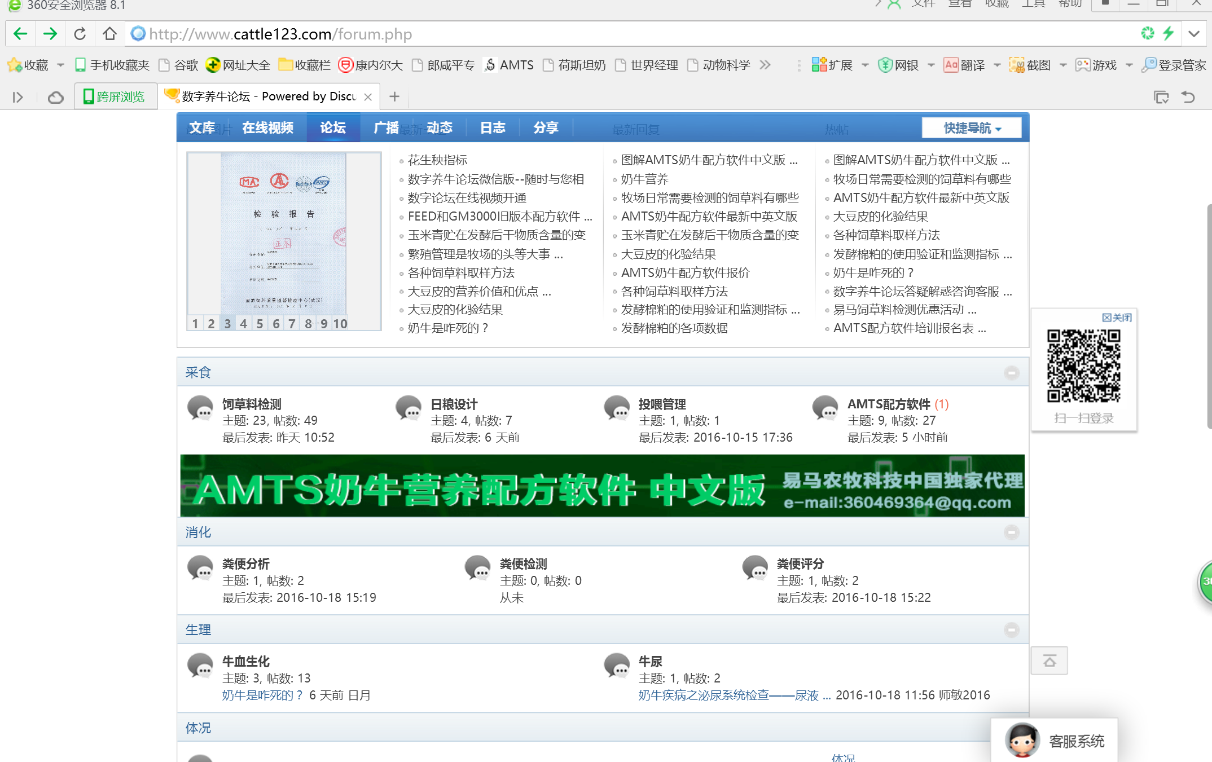Image resolution: width=1212 pixels, height=762 pixels.
Task: Restore the closed tab with undo icon
Action: pyautogui.click(x=1188, y=97)
